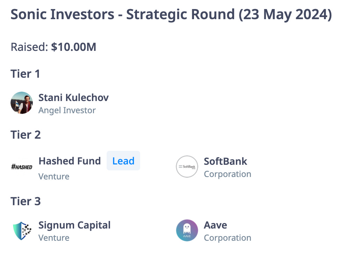The height and width of the screenshot is (255, 353).
Task: Click the Venture label under Hashed Fund
Action: (x=54, y=176)
